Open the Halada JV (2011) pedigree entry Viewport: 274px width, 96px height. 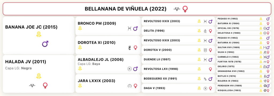pos(39,74)
